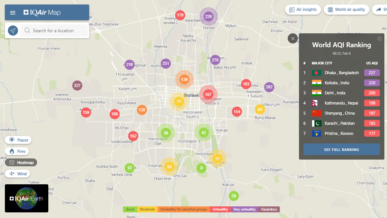Image resolution: width=387 pixels, height=218 pixels.
Task: Open the 63 AQI marker near Ruhiy-Muras
Action: tap(260, 109)
